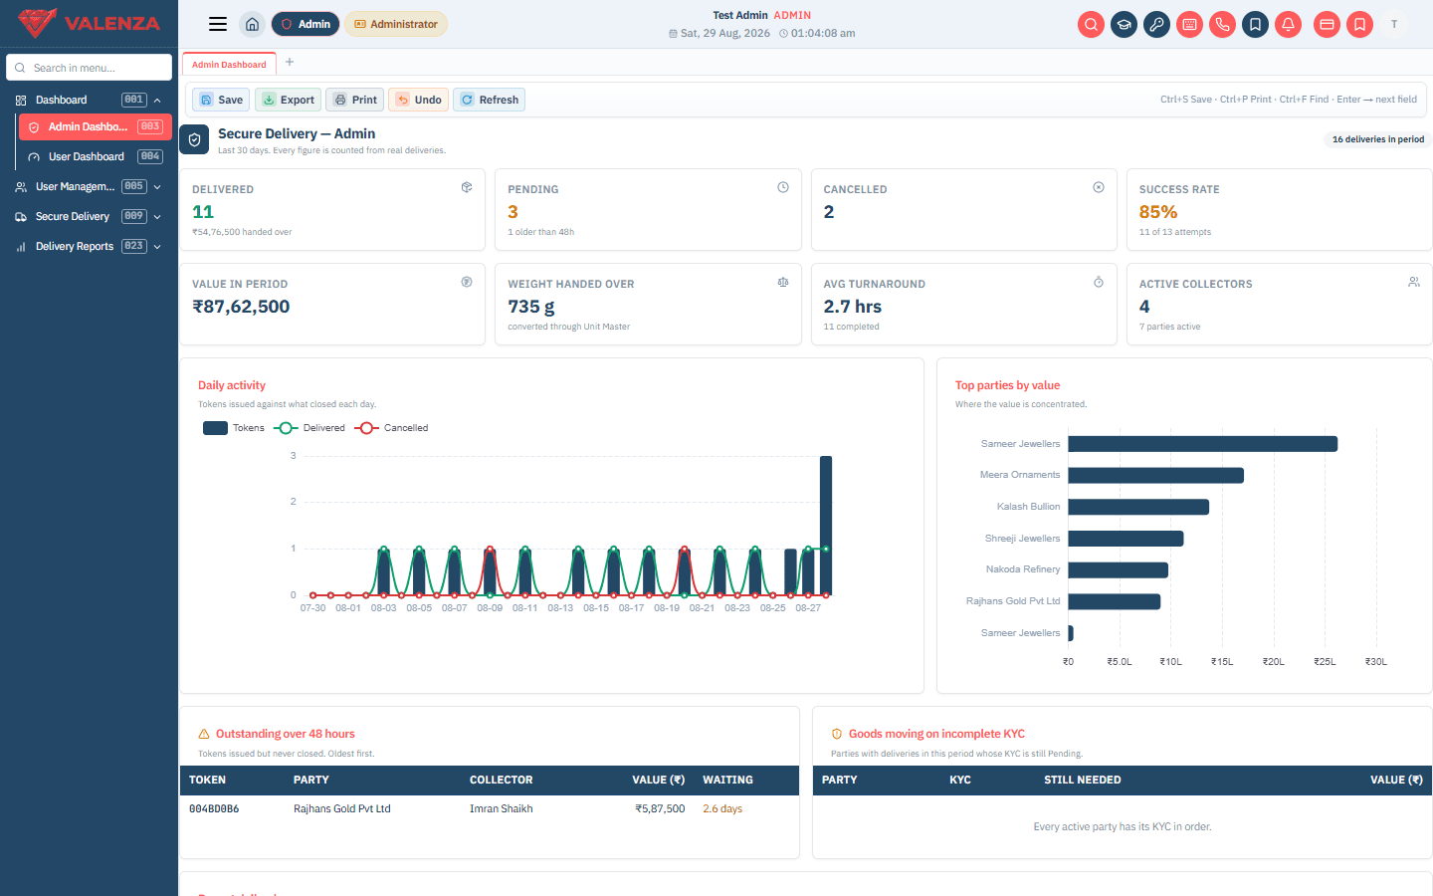Image resolution: width=1433 pixels, height=896 pixels.
Task: Open the keyboard shortcuts icon
Action: 1189,24
